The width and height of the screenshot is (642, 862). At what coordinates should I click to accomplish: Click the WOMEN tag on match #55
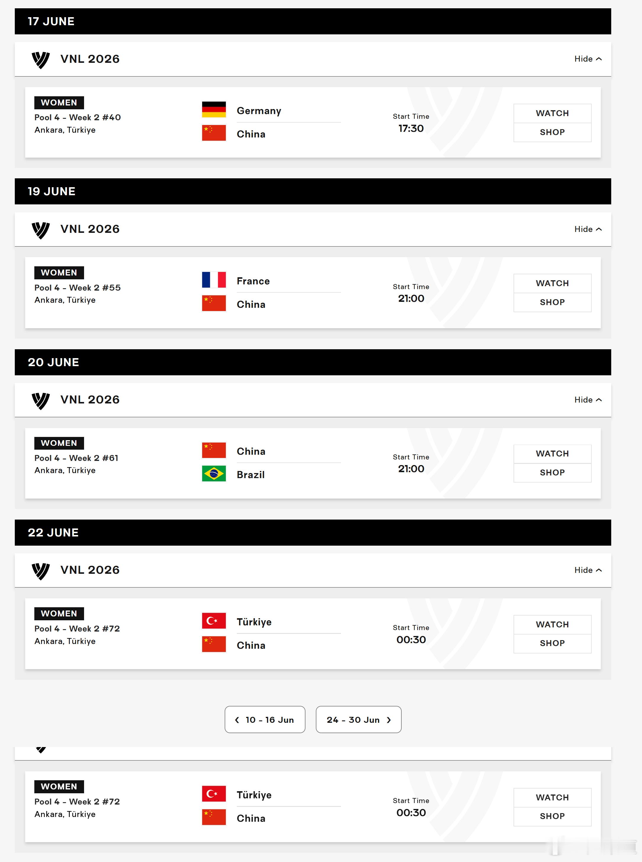coord(59,273)
